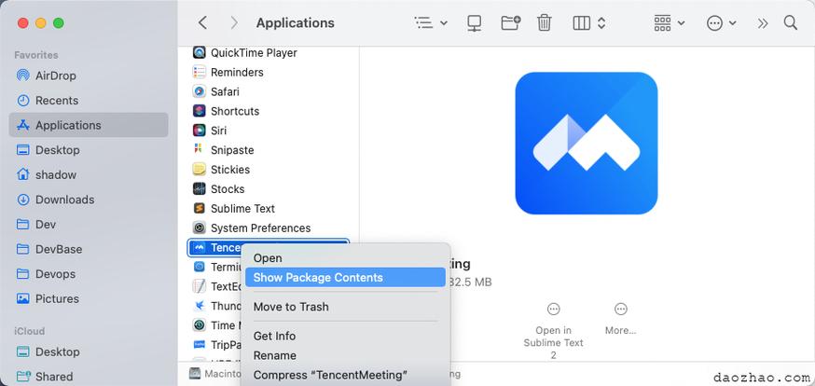Image resolution: width=815 pixels, height=386 pixels.
Task: Open the DevBase folder in sidebar
Action: tap(89, 249)
